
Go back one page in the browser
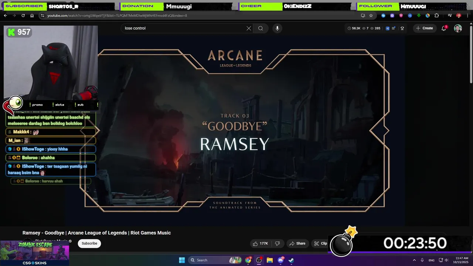pyautogui.click(x=5, y=16)
